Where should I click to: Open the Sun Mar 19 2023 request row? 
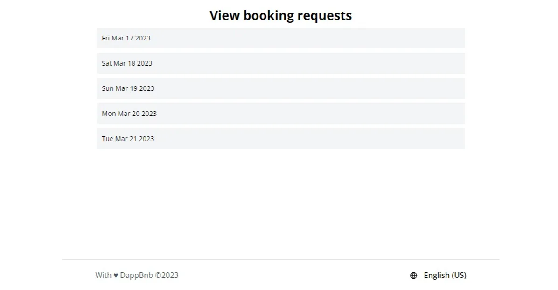pyautogui.click(x=280, y=88)
